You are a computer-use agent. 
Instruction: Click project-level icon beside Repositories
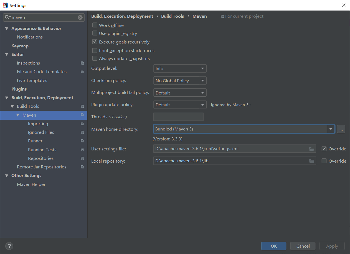click(x=82, y=158)
